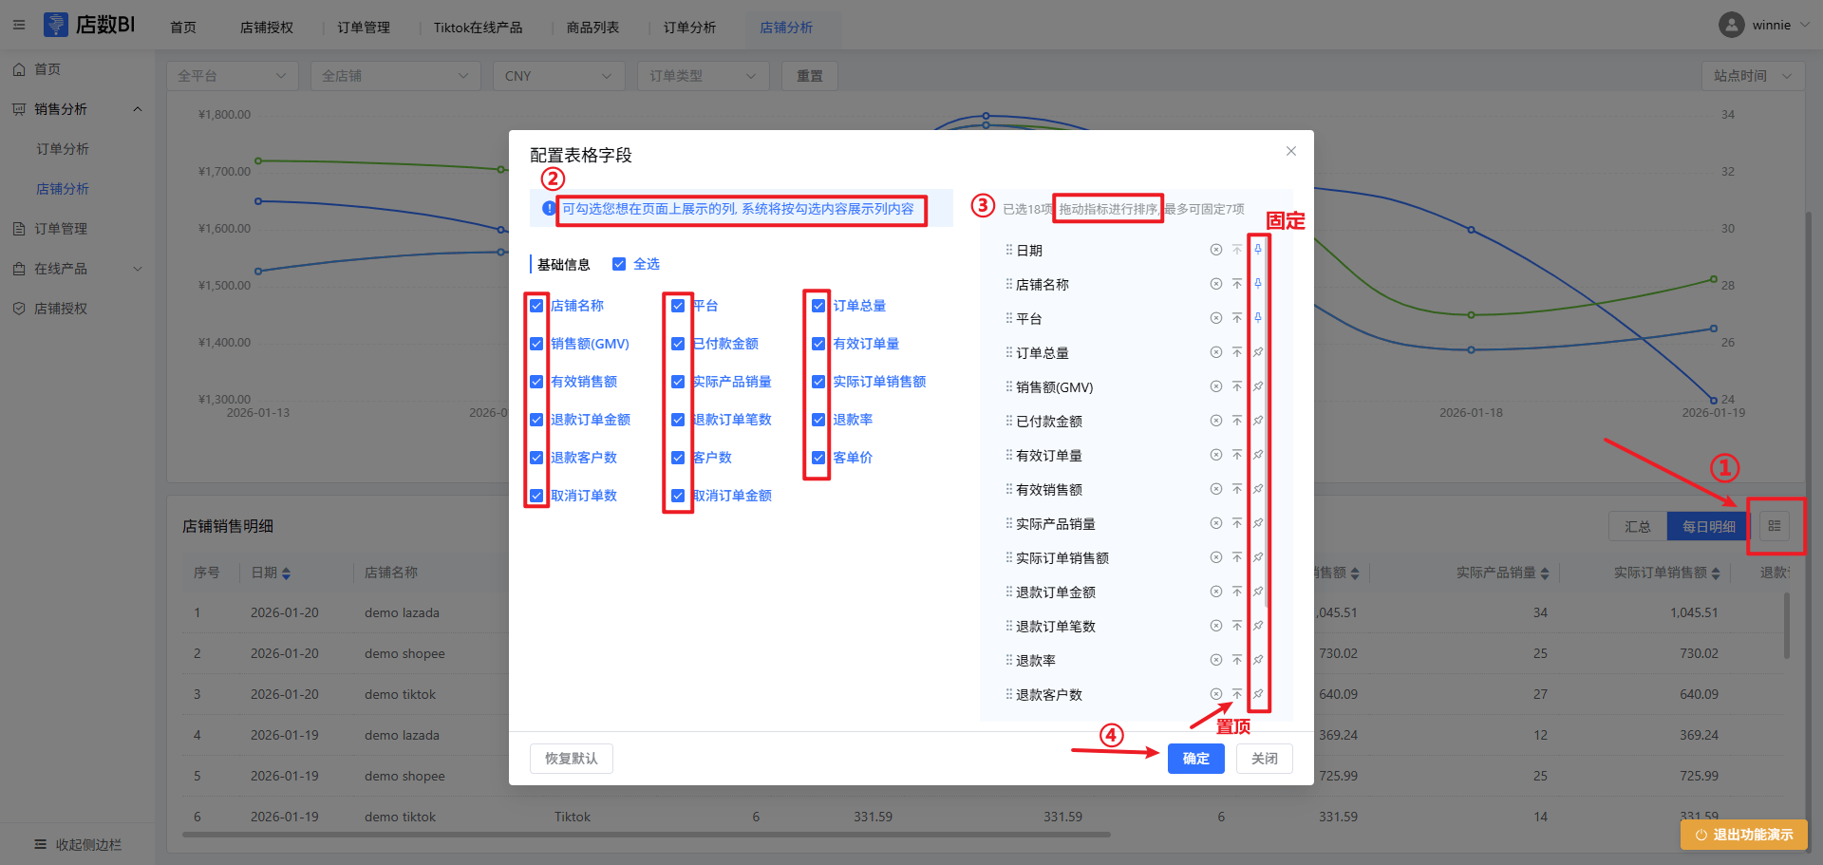The height and width of the screenshot is (865, 1823).
Task: Remove 店铺名称 field with its circle-x icon
Action: [1215, 284]
